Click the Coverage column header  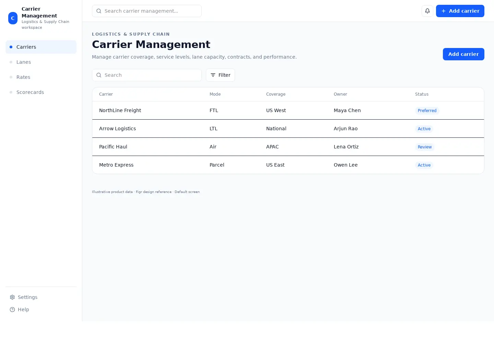click(276, 94)
